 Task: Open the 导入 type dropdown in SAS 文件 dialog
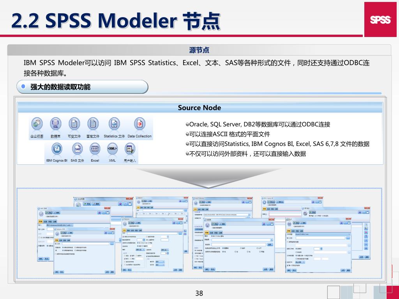click(60, 225)
